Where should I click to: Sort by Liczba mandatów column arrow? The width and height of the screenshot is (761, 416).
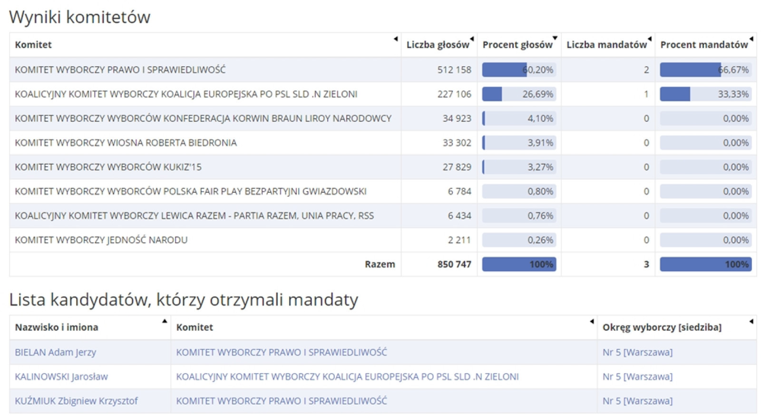point(649,39)
